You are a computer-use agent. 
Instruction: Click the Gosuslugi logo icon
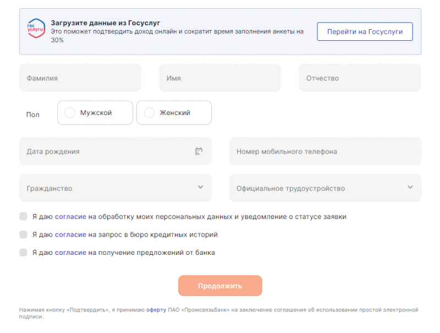tap(35, 28)
